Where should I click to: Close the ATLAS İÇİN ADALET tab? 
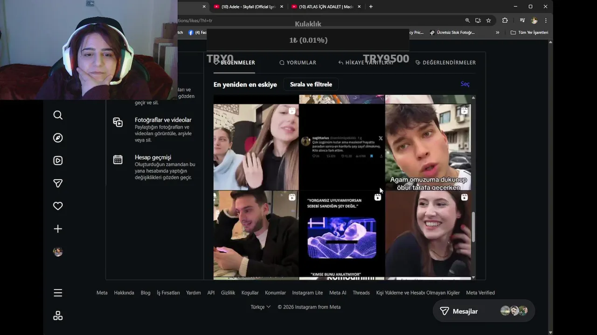(x=359, y=7)
